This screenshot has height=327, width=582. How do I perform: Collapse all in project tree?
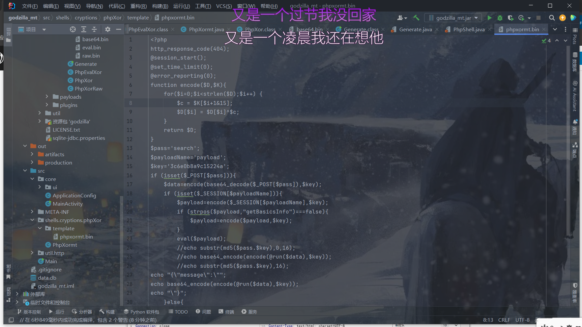[x=94, y=29]
